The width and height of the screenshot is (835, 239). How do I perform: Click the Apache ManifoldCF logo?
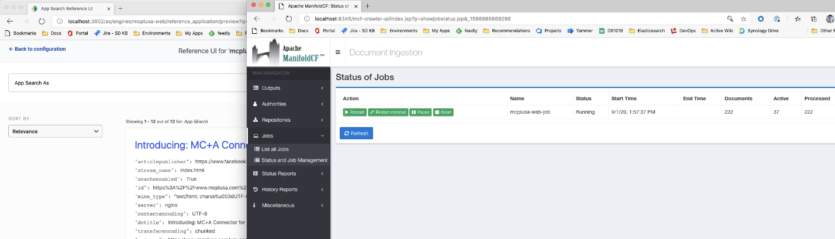point(288,52)
